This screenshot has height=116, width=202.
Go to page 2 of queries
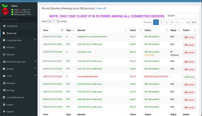(161, 22)
